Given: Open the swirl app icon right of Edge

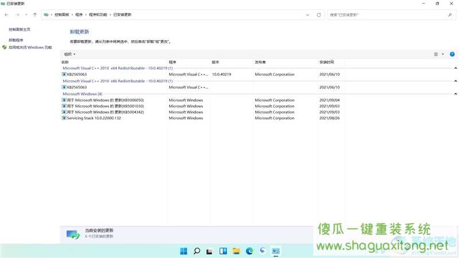Looking at the screenshot, I should click(x=263, y=251).
